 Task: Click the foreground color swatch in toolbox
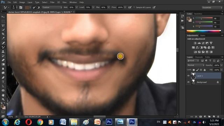(x=2, y=106)
